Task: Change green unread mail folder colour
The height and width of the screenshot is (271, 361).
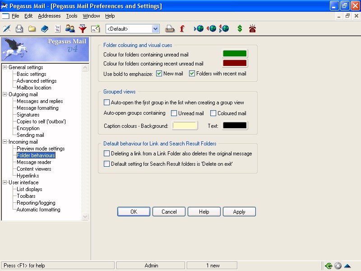Action: [235, 53]
